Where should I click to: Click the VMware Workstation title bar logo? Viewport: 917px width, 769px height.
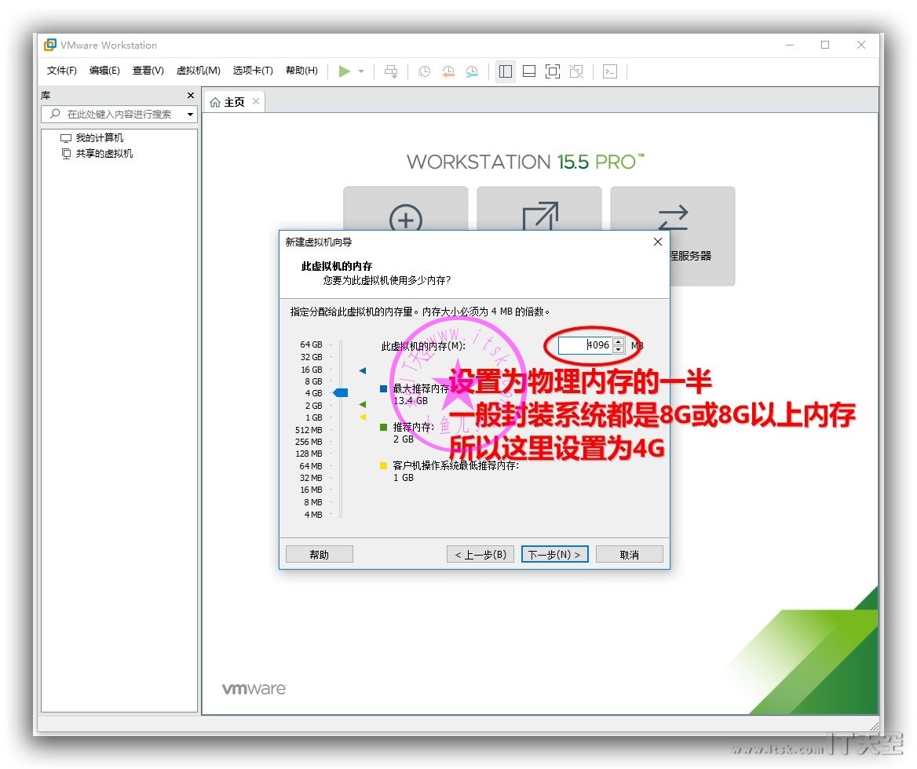(x=50, y=45)
